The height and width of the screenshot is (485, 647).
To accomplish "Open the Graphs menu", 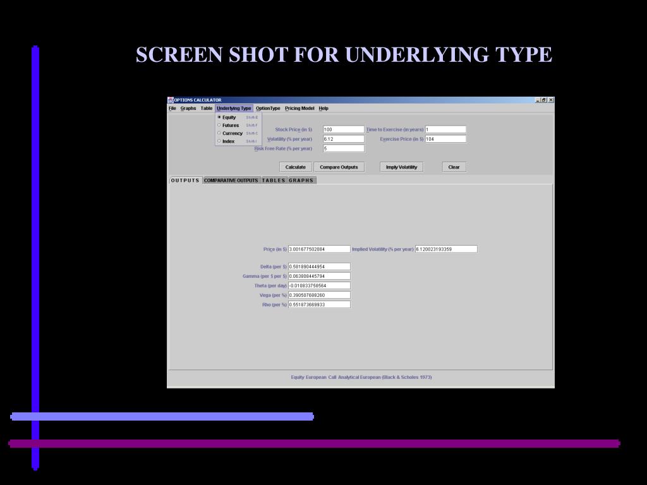I will 188,108.
